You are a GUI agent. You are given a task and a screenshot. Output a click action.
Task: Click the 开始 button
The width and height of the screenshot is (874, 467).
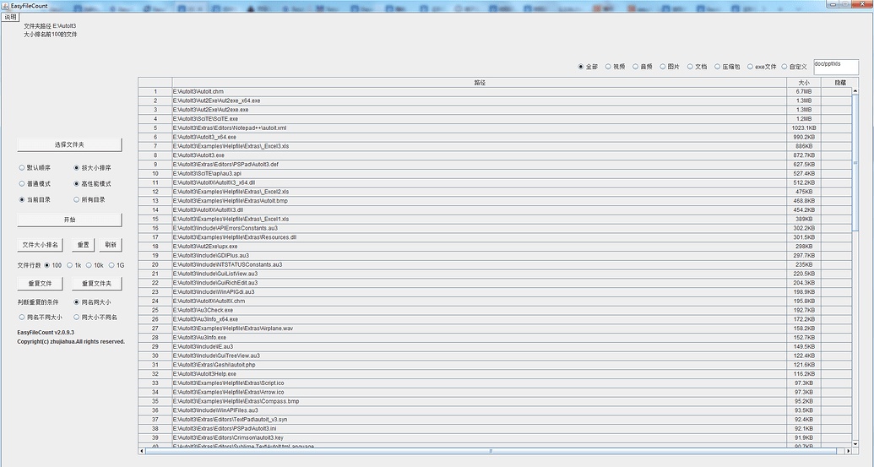[x=69, y=220]
